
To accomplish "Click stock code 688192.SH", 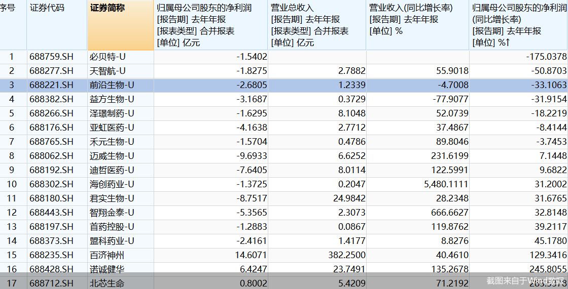I will point(51,170).
